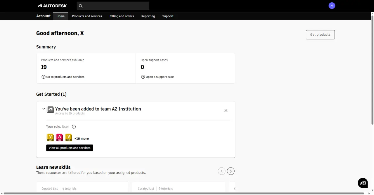Screen dimensions: 374x195
Task: Focus the top search field
Action: (x=113, y=6)
